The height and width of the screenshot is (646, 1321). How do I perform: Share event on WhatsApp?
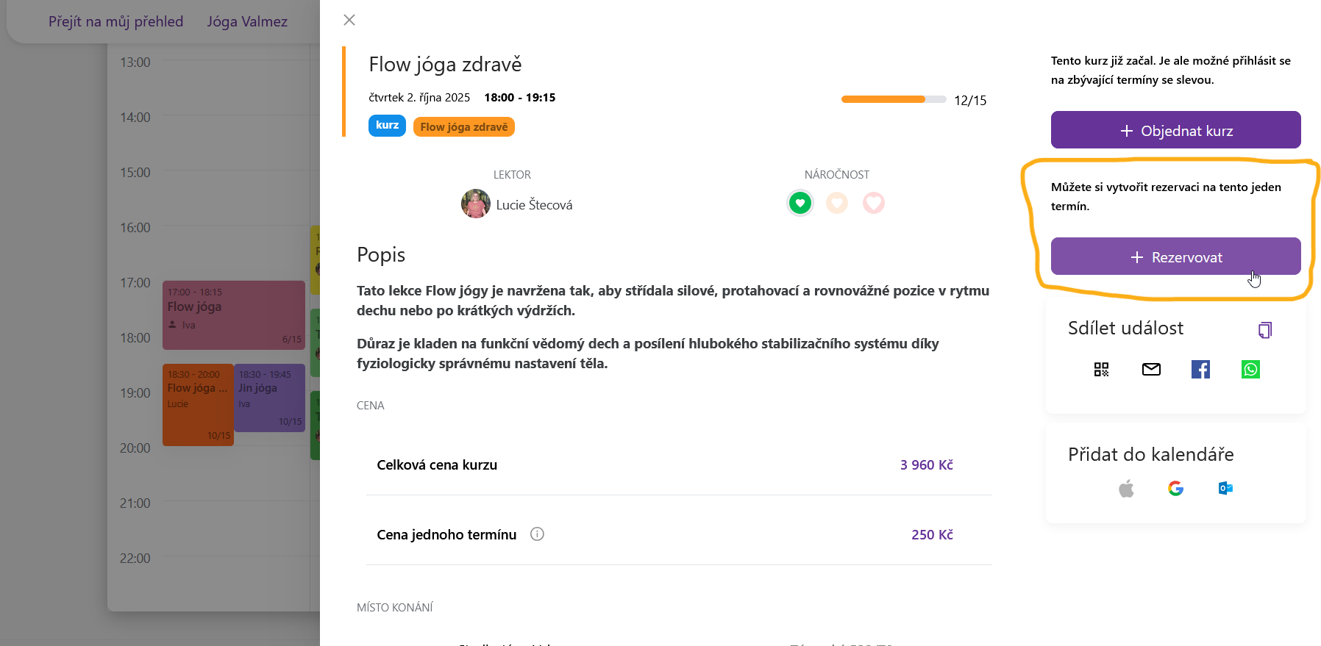(x=1250, y=370)
